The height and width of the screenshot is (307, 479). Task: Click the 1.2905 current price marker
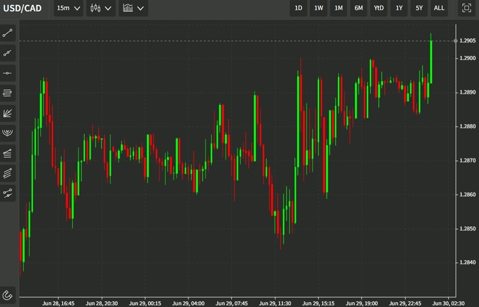467,40
